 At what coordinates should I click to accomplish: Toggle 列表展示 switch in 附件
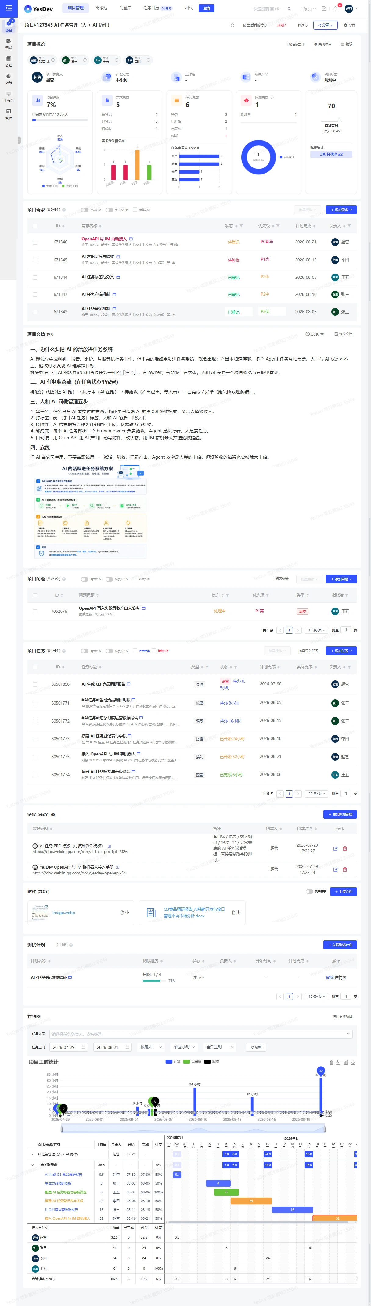[309, 891]
